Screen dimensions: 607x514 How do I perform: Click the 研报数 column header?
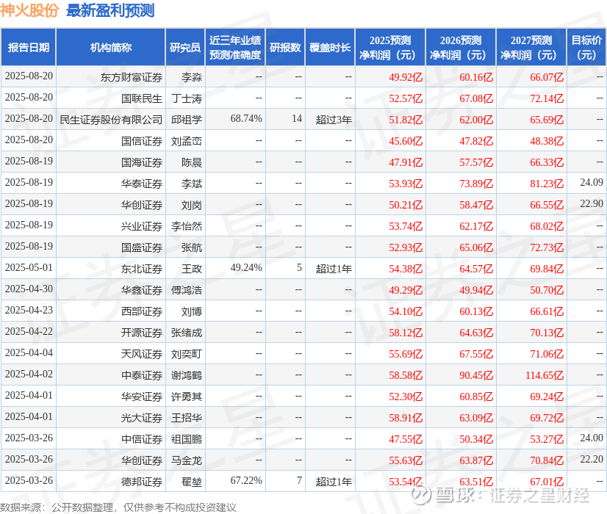[285, 48]
